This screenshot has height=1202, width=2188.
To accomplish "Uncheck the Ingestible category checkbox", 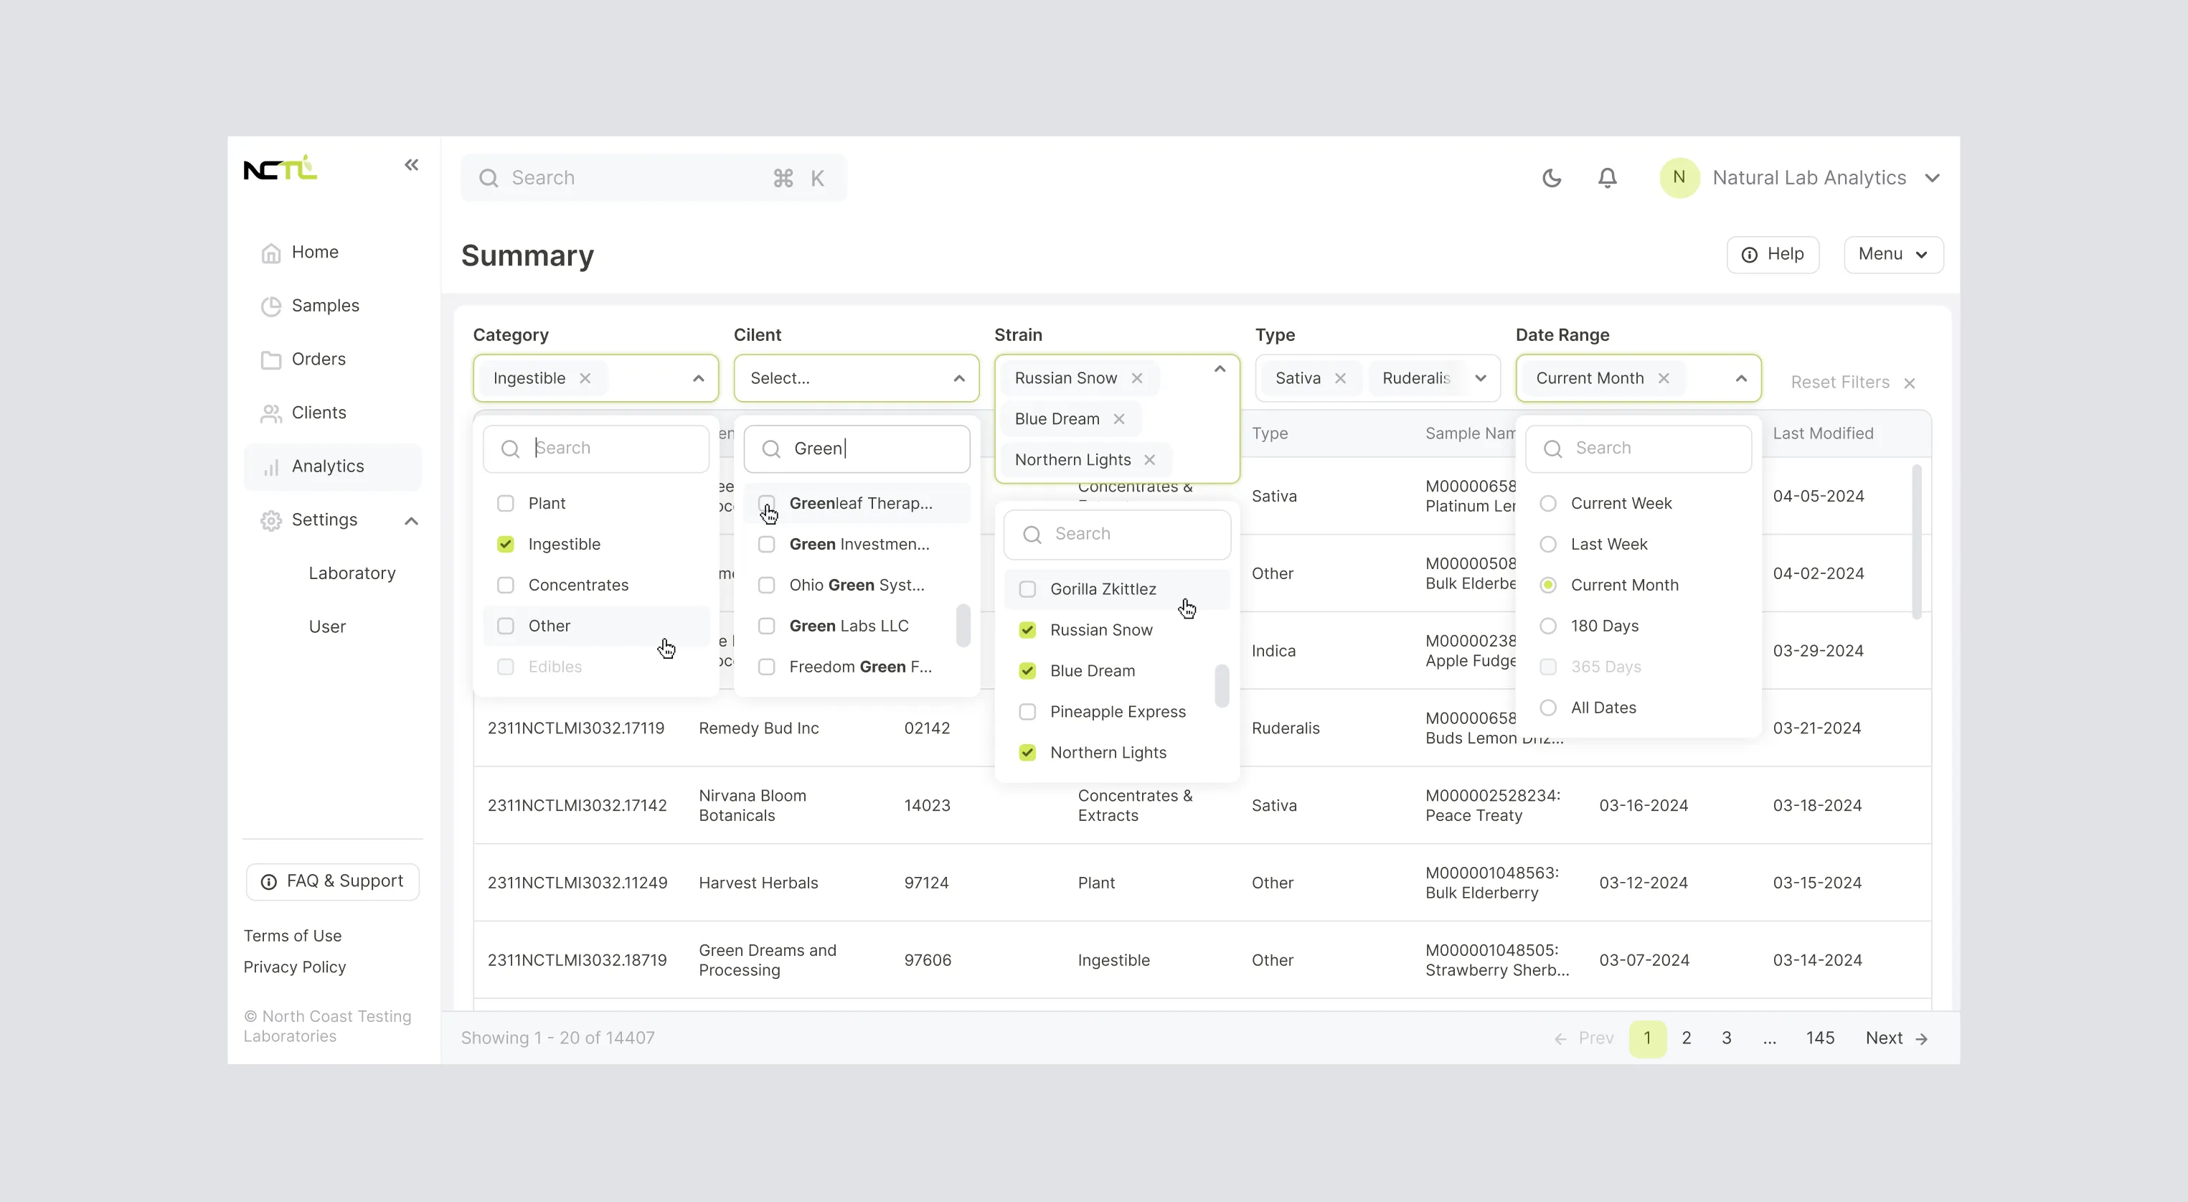I will (505, 544).
